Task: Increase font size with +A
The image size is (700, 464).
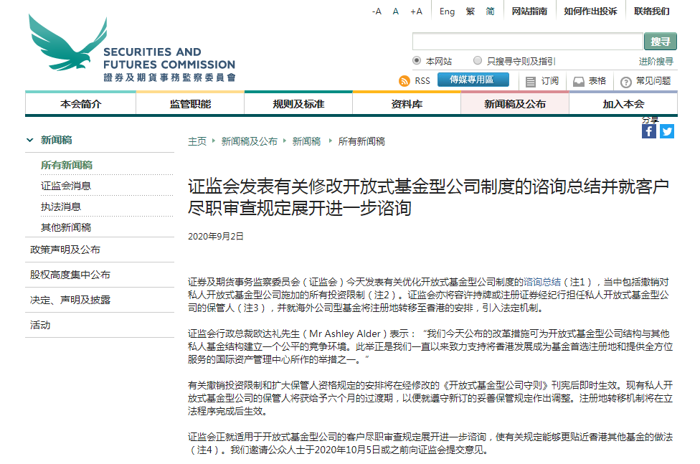Action: point(417,11)
